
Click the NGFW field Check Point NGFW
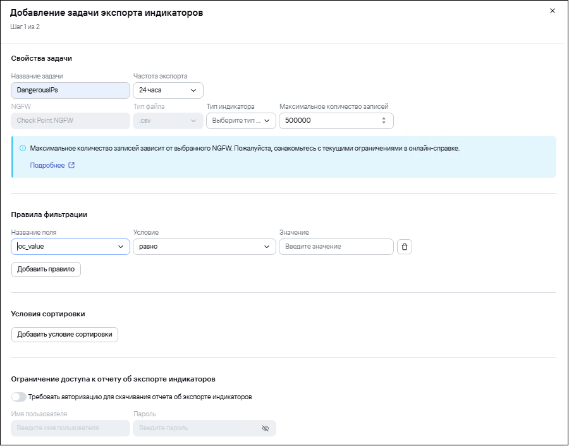pyautogui.click(x=70, y=121)
